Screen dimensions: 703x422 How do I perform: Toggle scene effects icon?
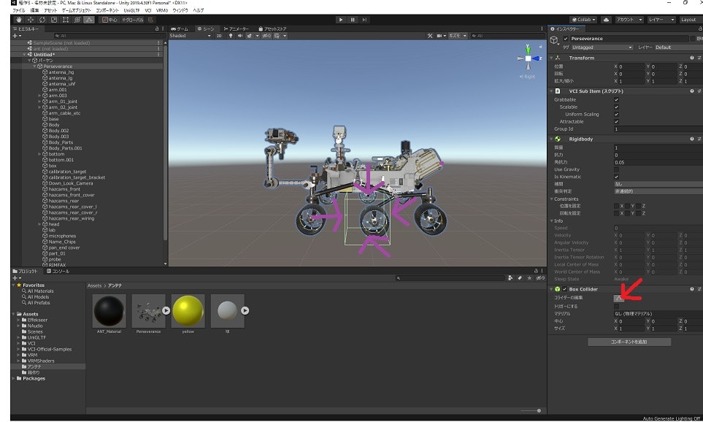[x=250, y=36]
